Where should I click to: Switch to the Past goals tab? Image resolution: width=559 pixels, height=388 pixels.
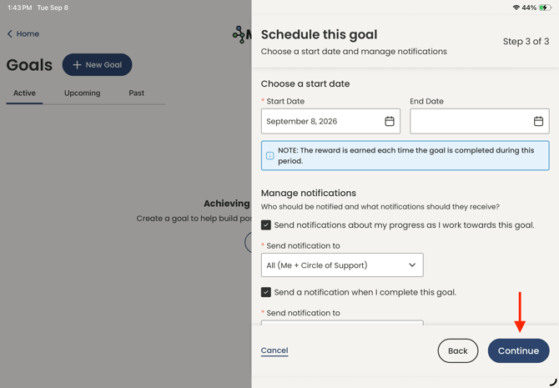(x=137, y=93)
